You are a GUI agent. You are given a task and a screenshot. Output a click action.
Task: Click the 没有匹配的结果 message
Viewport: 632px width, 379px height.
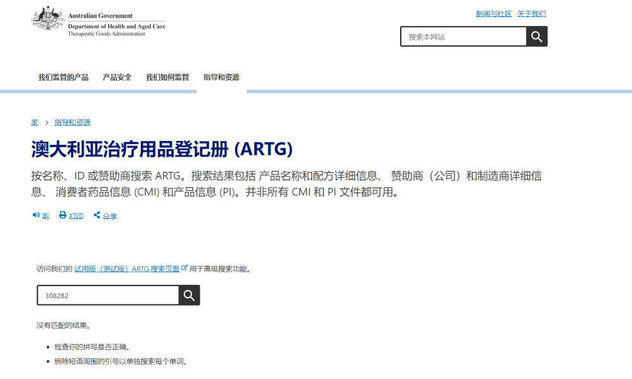pos(63,325)
